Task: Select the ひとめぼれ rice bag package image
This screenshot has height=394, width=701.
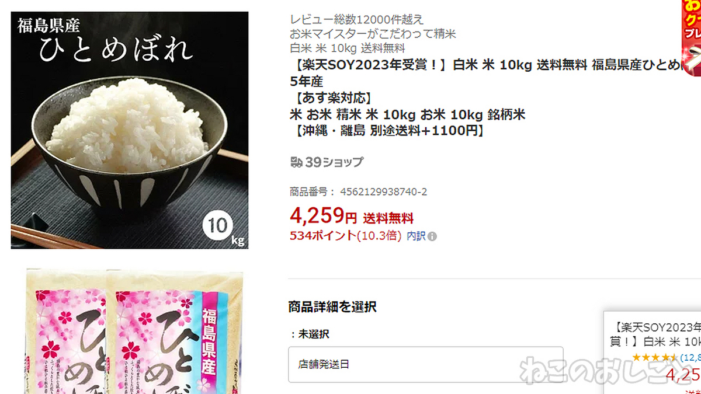Action: click(x=134, y=331)
